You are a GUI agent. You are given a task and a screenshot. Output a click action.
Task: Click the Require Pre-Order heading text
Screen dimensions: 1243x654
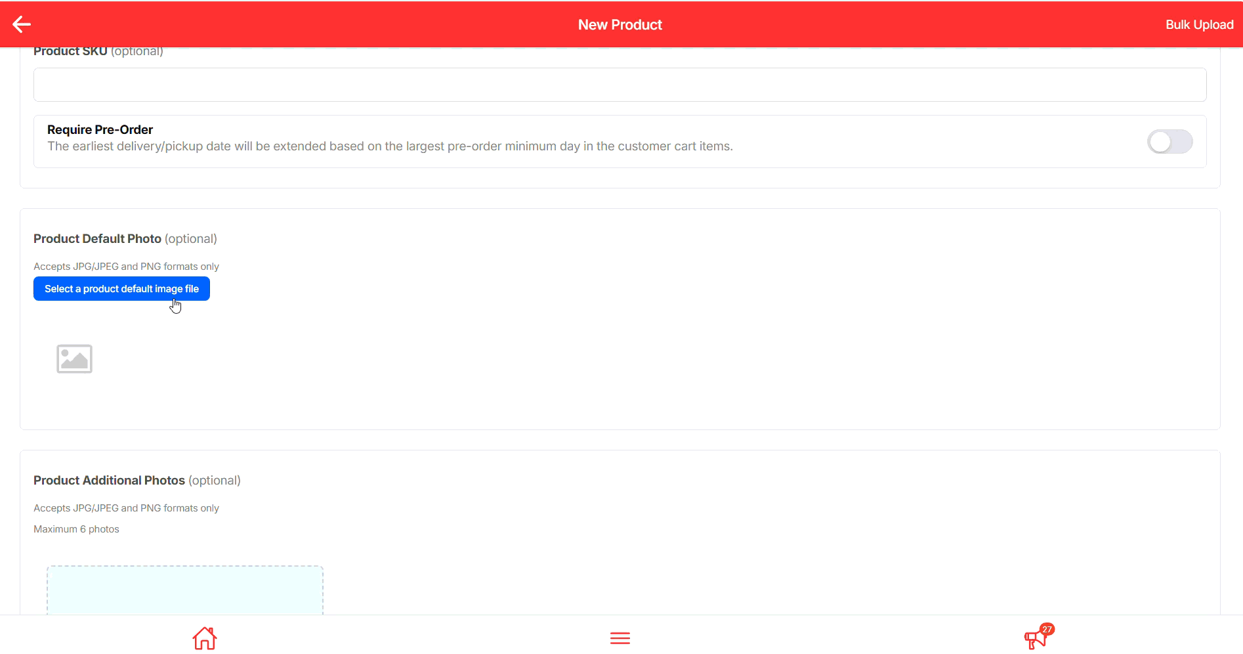tap(100, 129)
